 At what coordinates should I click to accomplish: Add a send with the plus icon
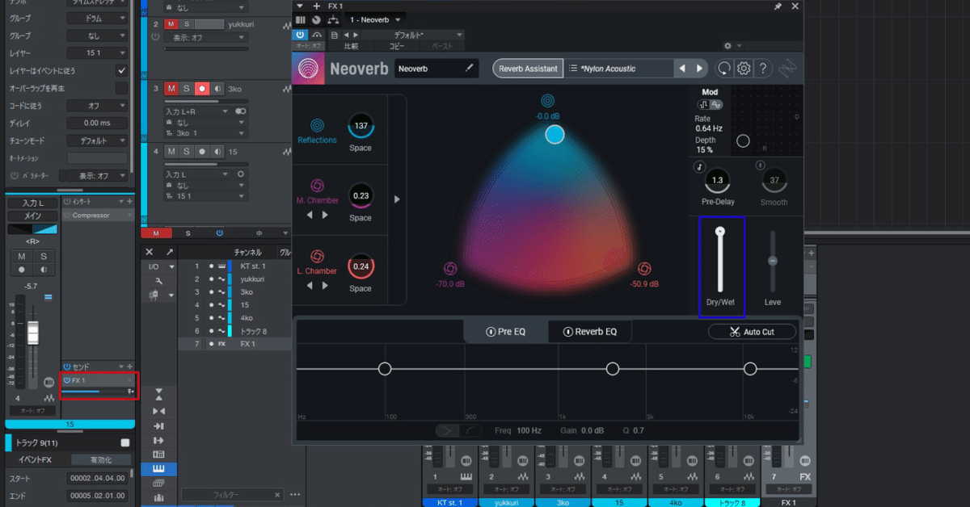pos(129,366)
